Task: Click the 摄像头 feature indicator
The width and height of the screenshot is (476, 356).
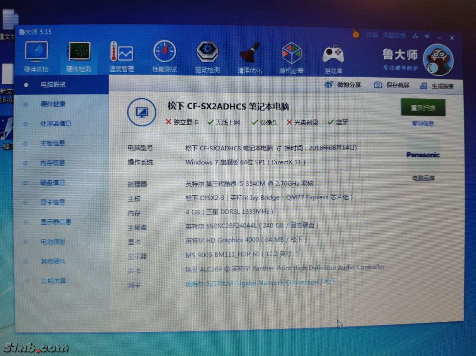Action: 265,122
